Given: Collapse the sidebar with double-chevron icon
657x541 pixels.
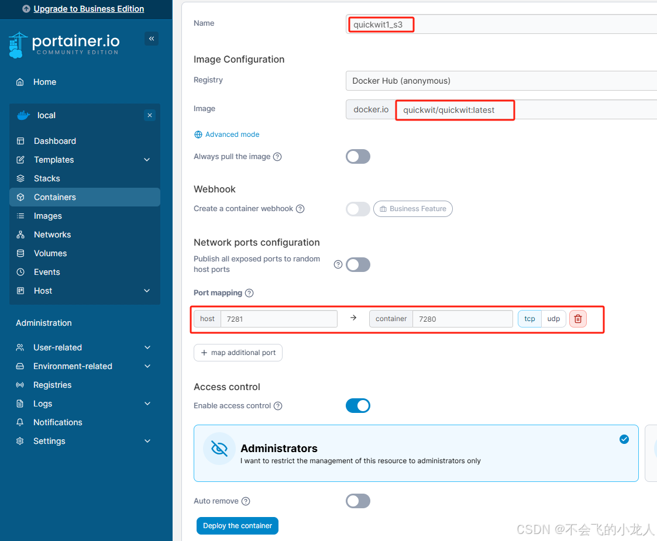Looking at the screenshot, I should click(x=152, y=39).
